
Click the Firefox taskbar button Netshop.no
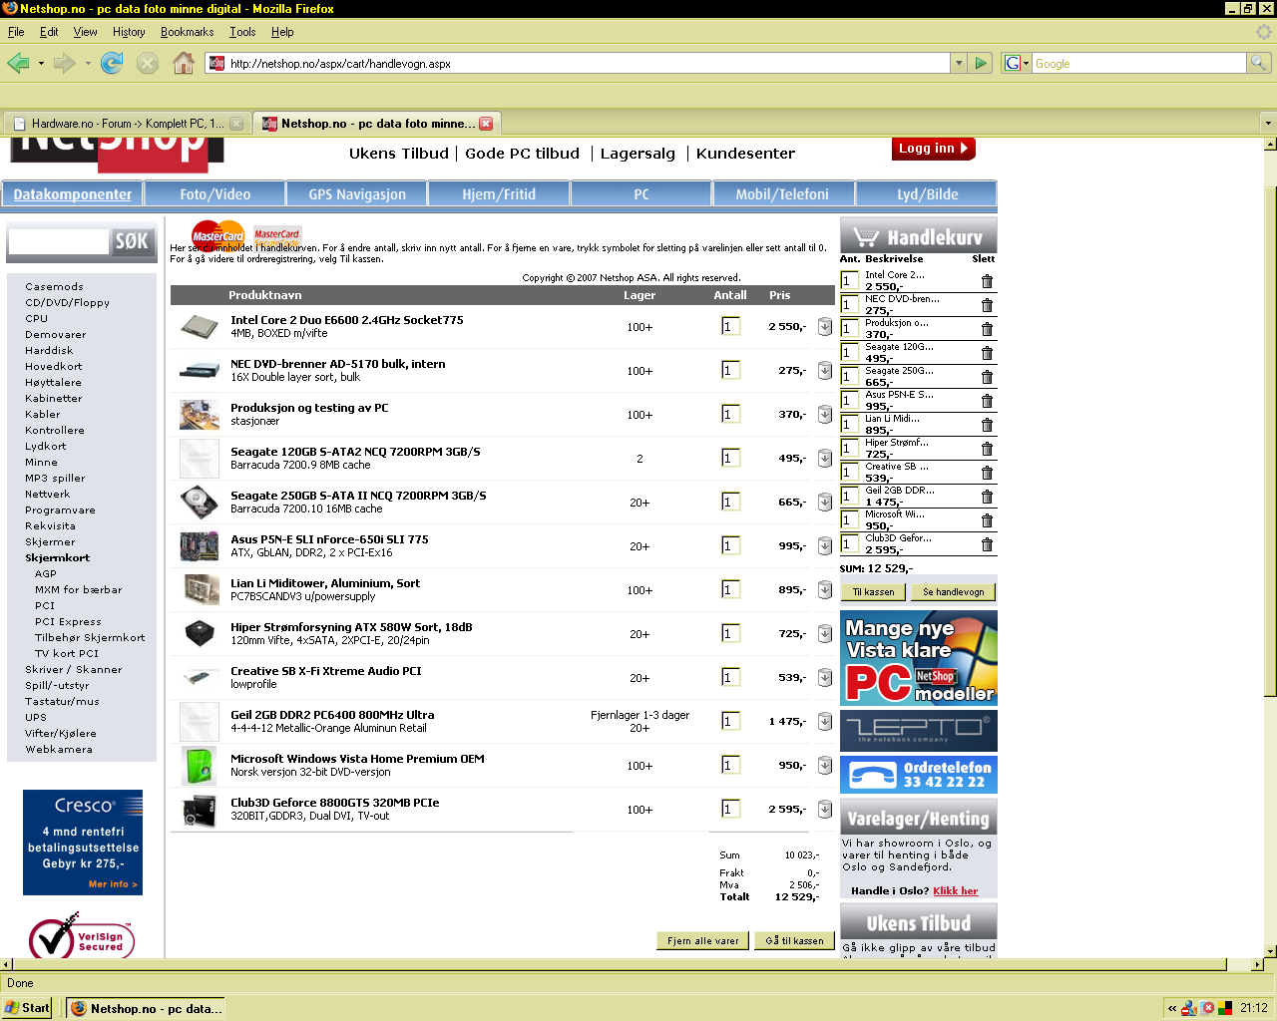click(145, 1008)
